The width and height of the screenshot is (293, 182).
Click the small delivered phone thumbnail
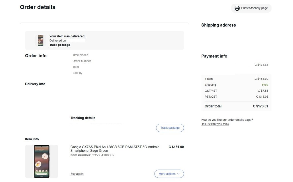pos(41,41)
